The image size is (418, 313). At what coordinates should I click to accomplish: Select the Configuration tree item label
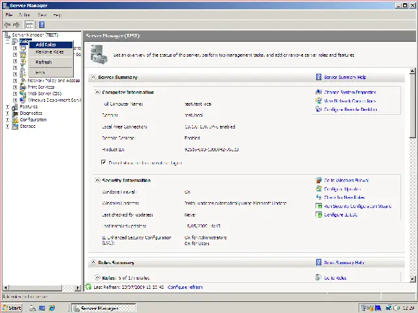point(33,120)
